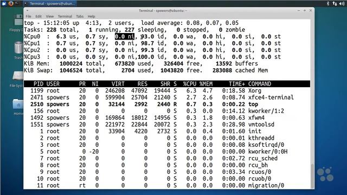This screenshot has width=347, height=195.
Task: Open the Xfce applications menu mouse icon
Action: coord(4,3)
